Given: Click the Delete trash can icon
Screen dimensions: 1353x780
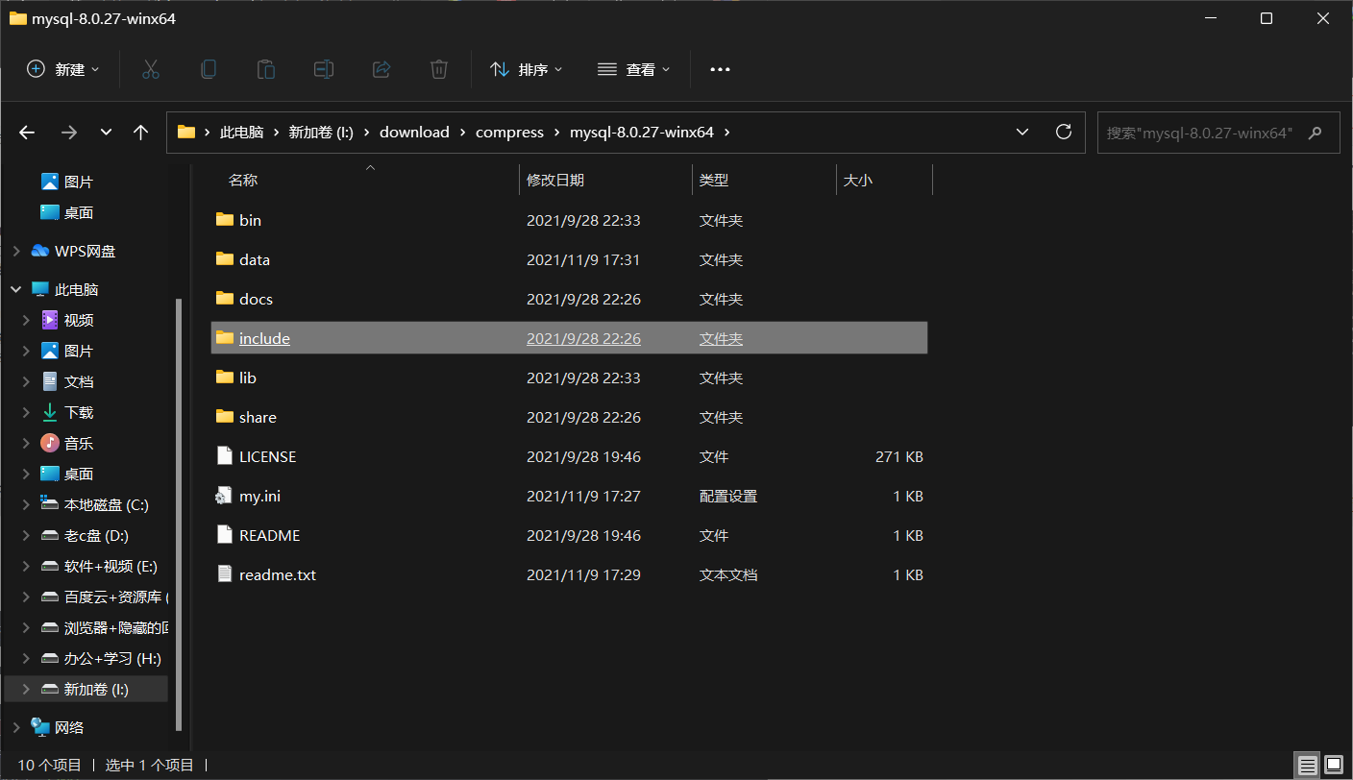Looking at the screenshot, I should point(439,69).
